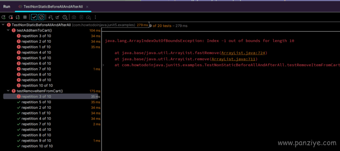Select the TestNonStaticBeforeAllAndAfterAll root test
Viewport: 340px width, 151px height.
coord(41,25)
